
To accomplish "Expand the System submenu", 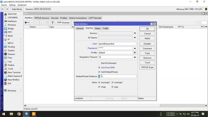I will tap(21, 50).
